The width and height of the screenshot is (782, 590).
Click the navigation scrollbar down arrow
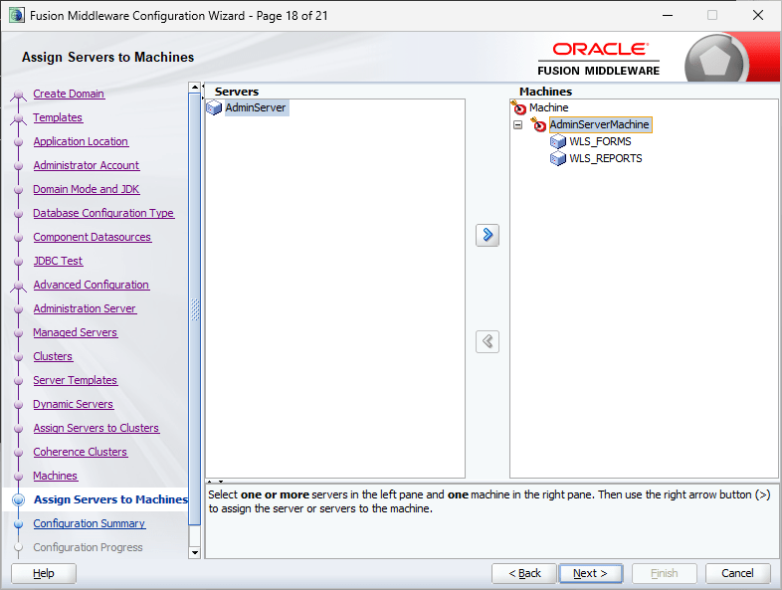coord(194,552)
